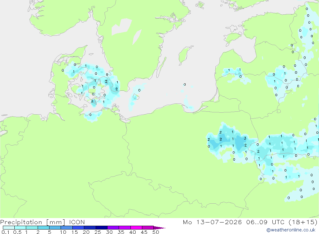Select the 40–45 mm magenta legend swatch
319x234 pixels.
[136, 228]
